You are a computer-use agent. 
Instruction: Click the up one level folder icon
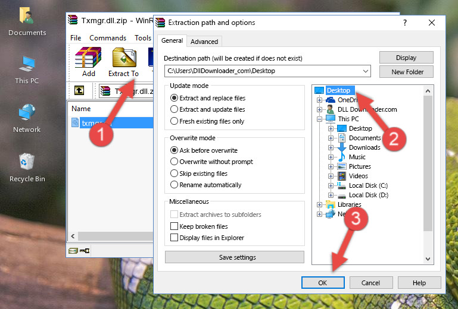click(x=79, y=90)
